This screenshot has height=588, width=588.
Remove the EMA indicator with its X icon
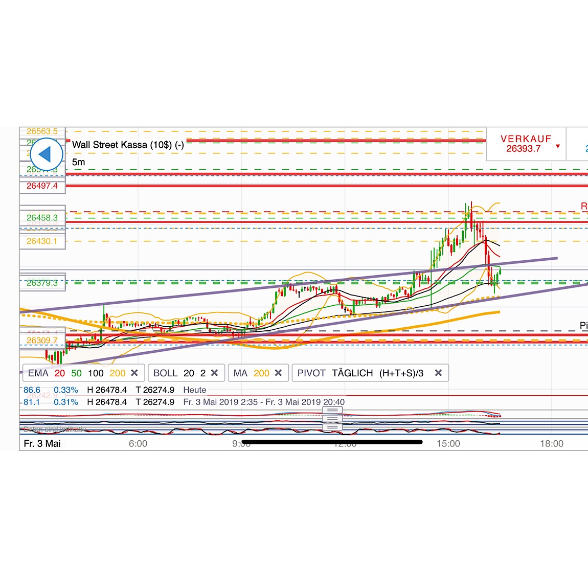pyautogui.click(x=134, y=373)
